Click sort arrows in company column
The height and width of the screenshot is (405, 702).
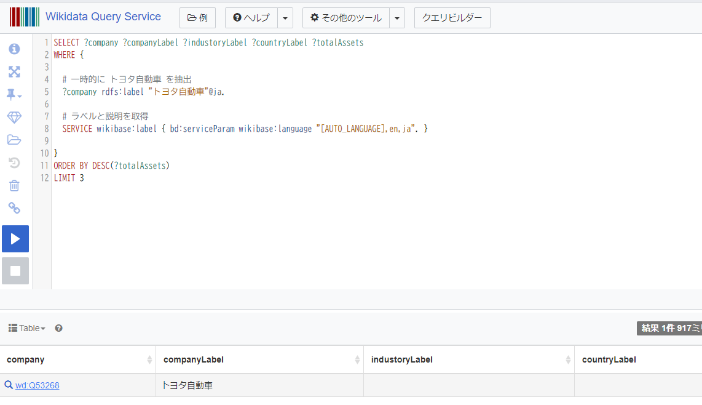[x=149, y=359]
